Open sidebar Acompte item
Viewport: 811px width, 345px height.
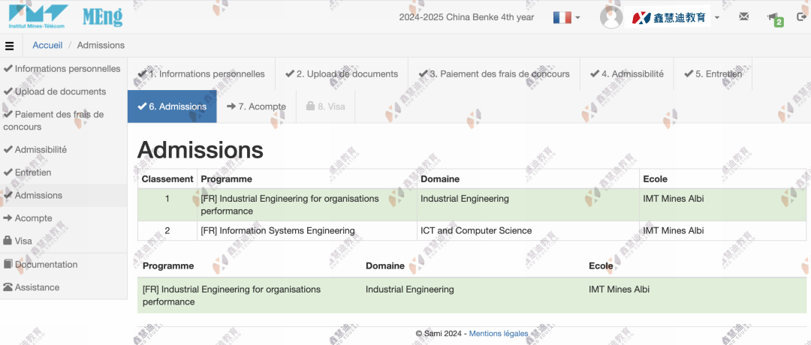(63, 218)
